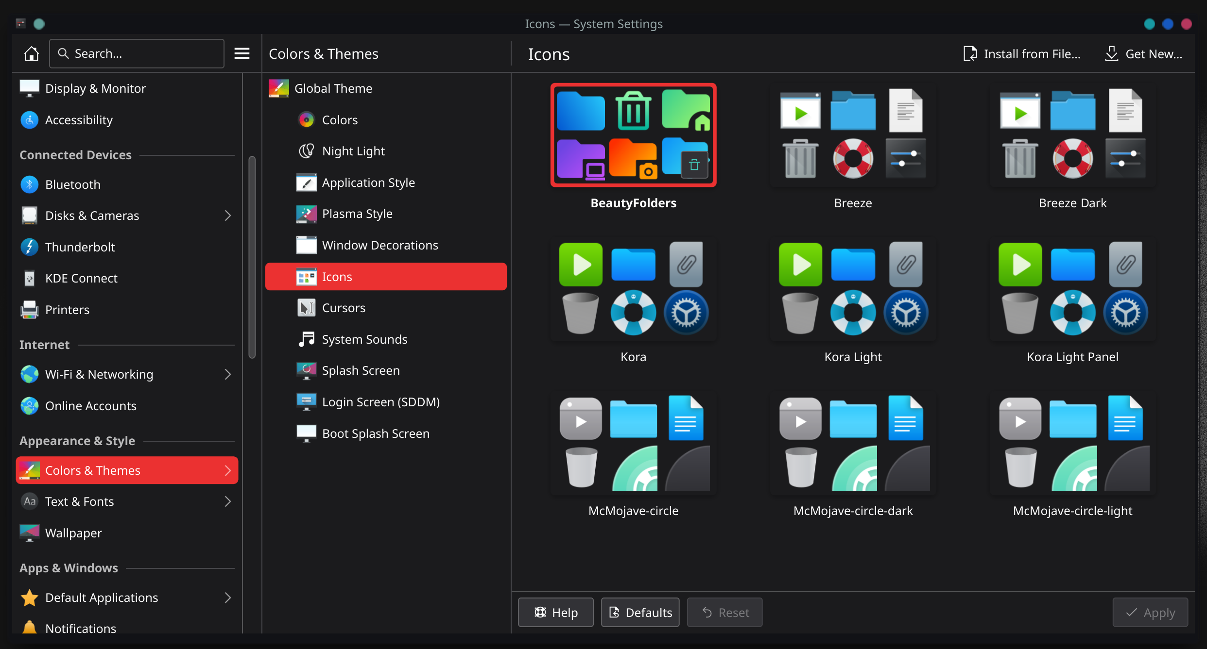Screen dimensions: 1207x649
Task: Delete BeautyFolders using its trash overlay icon
Action: (x=694, y=165)
